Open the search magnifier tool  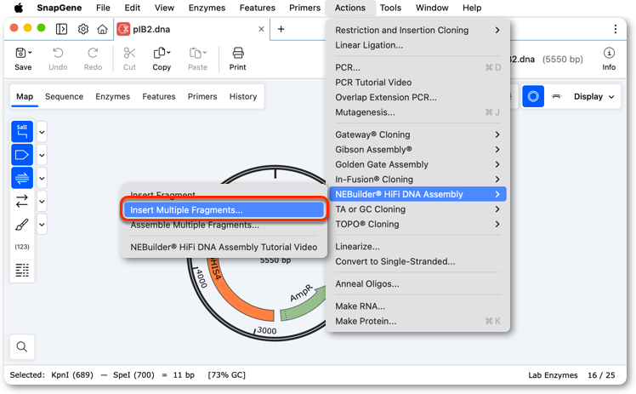(22, 346)
